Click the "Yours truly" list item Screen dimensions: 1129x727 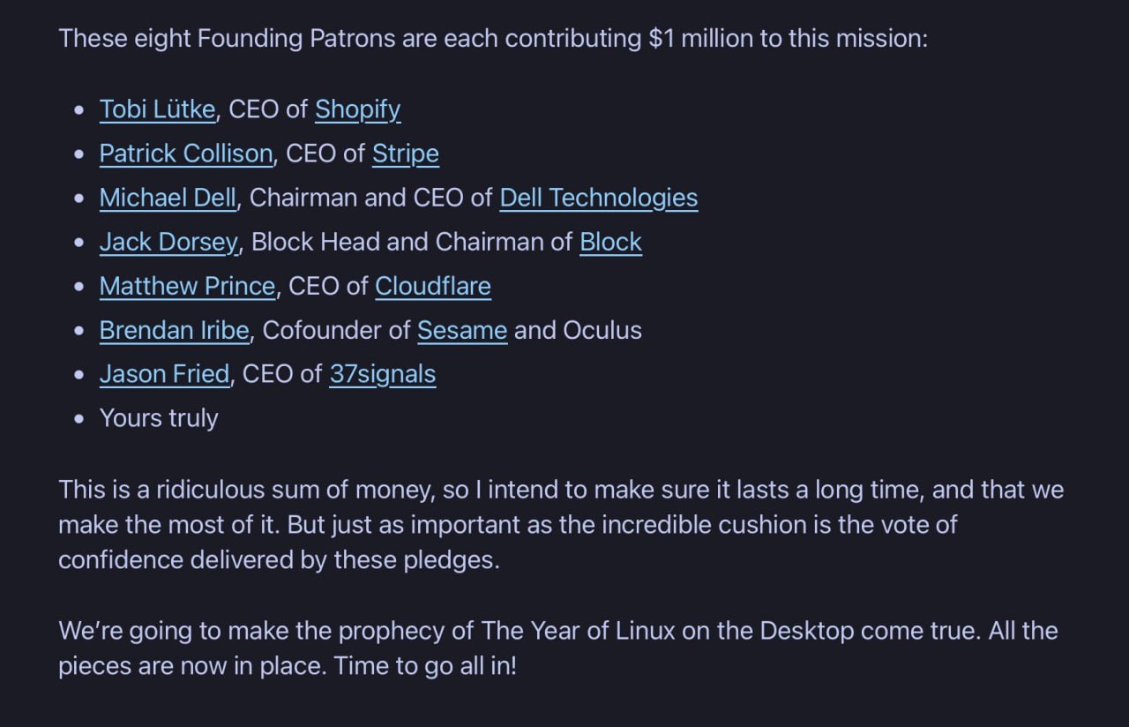click(159, 418)
